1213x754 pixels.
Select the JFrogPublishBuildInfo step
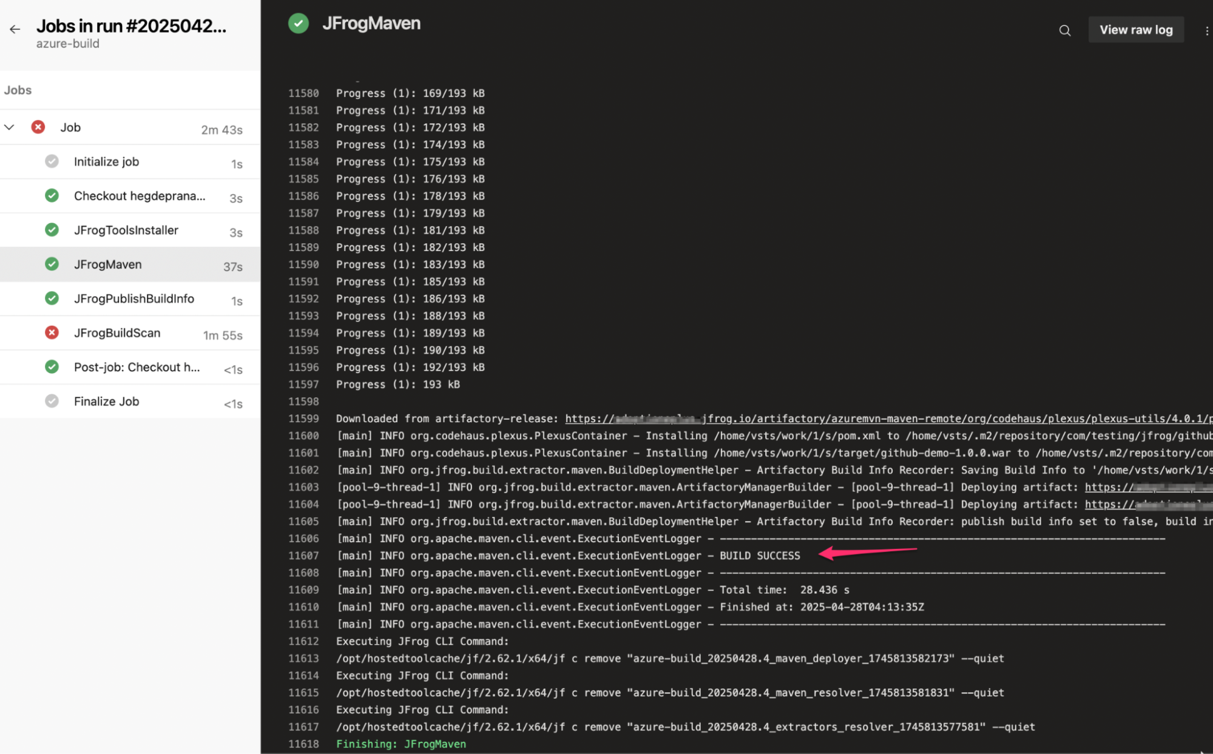point(134,298)
